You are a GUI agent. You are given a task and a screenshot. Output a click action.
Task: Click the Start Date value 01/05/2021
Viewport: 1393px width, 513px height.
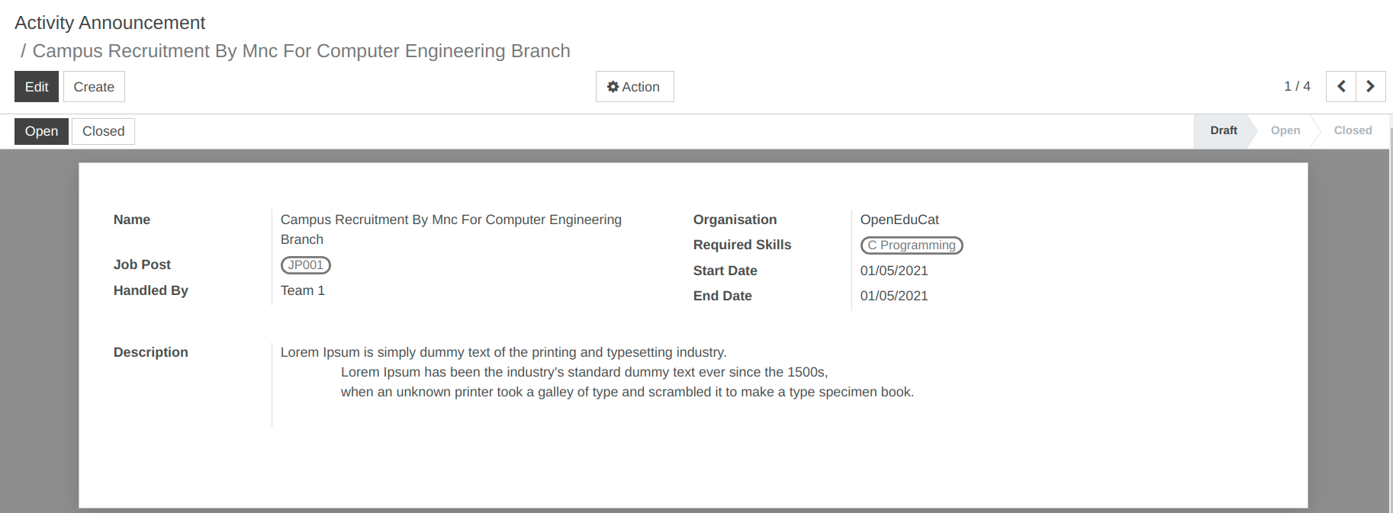[894, 271]
